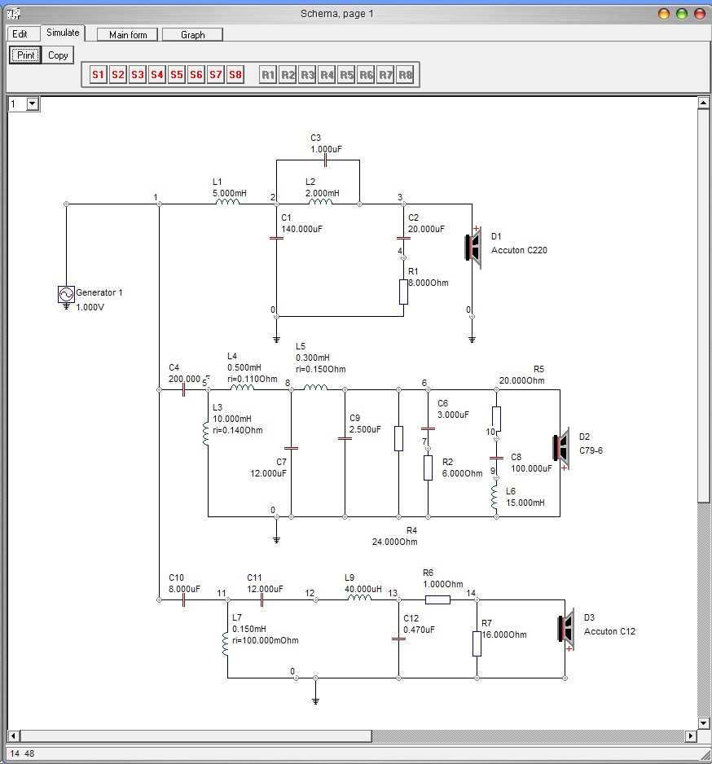Viewport: 712px width, 764px height.
Task: Select the Generator 1 source icon
Action: tap(66, 294)
